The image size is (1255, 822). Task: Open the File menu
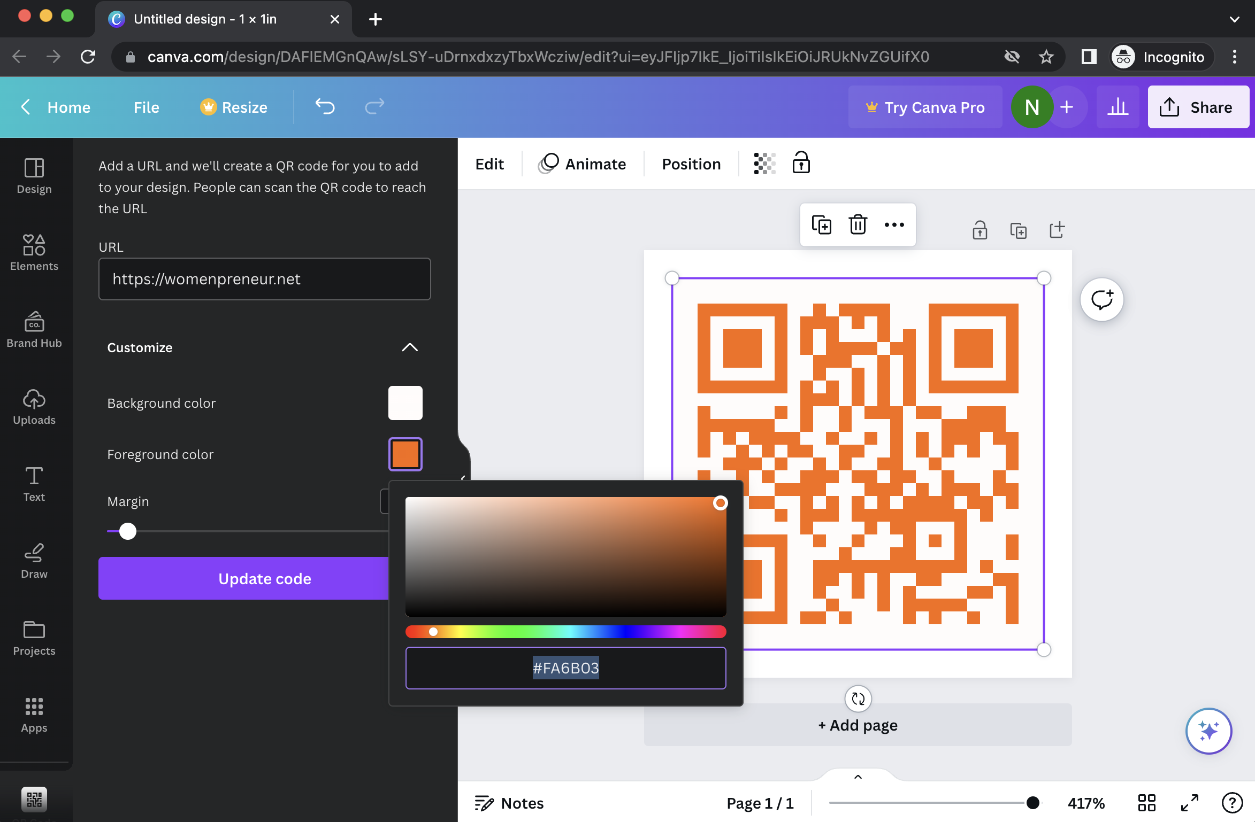tap(147, 107)
